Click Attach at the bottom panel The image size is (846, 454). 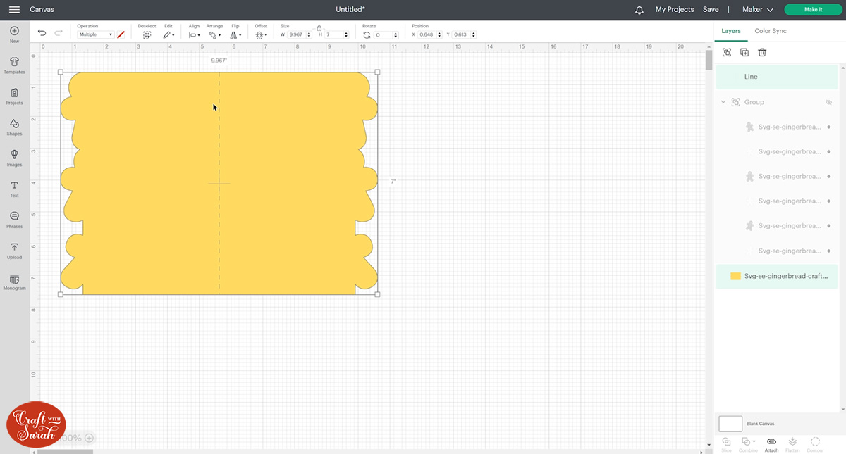[x=771, y=444]
